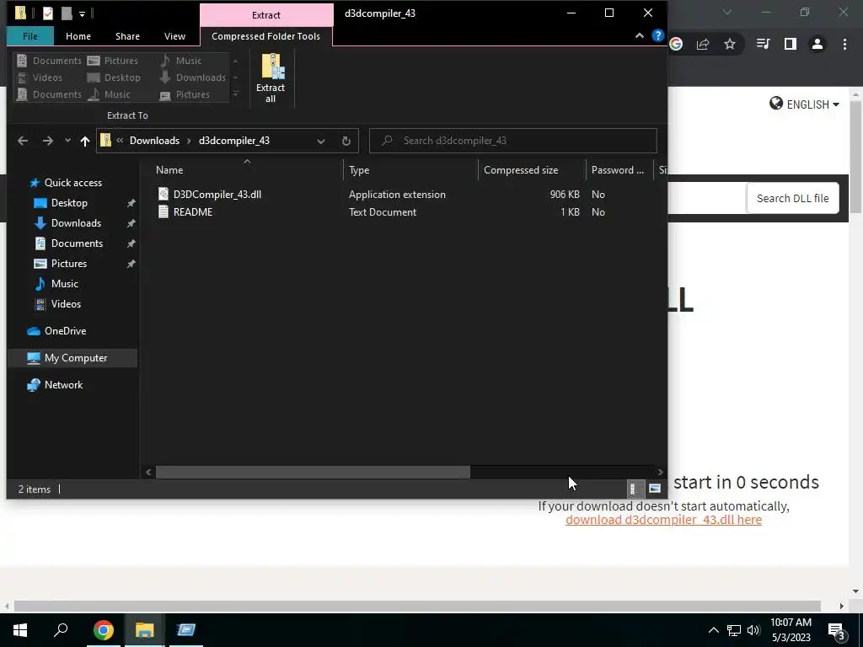Switch to Chrome from the taskbar

[104, 630]
